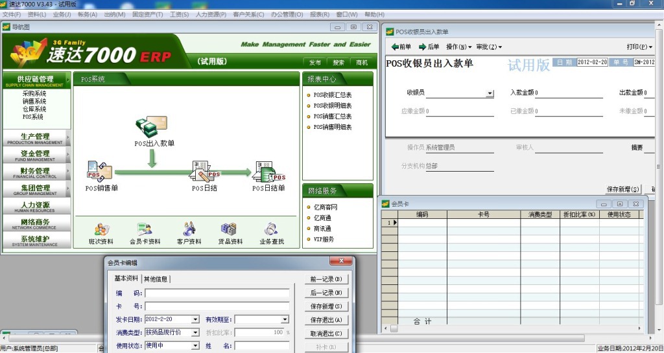
Task: Open 生产管理 sidebar module
Action: click(36, 138)
